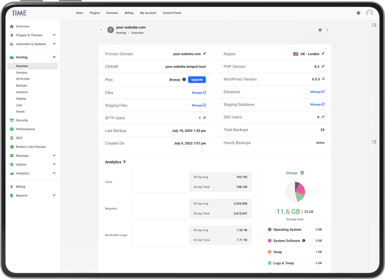Click the Bronze plan info icon
This screenshot has height=279, width=385.
pos(184,79)
